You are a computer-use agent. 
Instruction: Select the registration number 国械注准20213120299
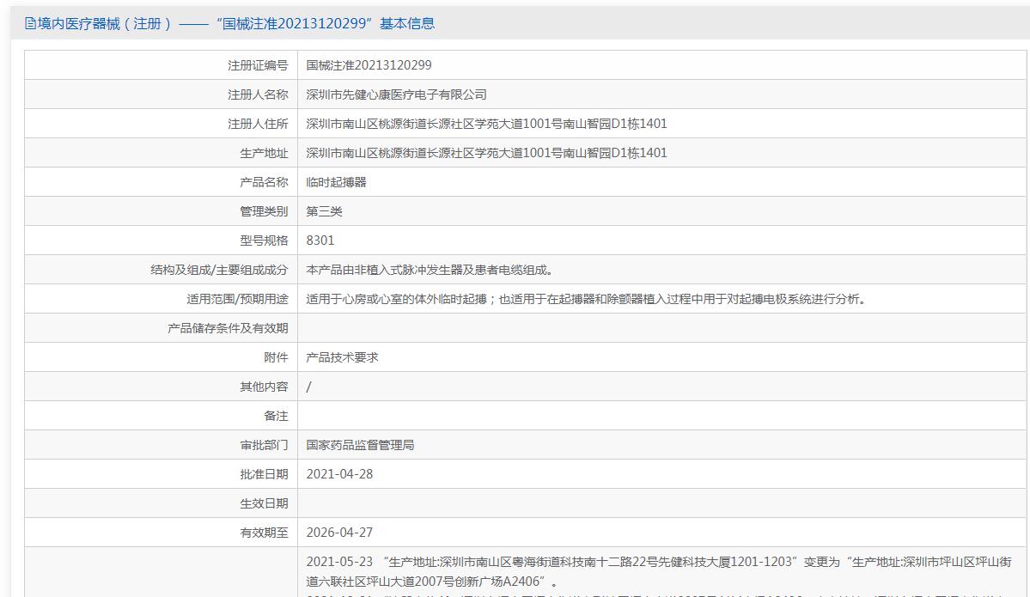(x=369, y=65)
